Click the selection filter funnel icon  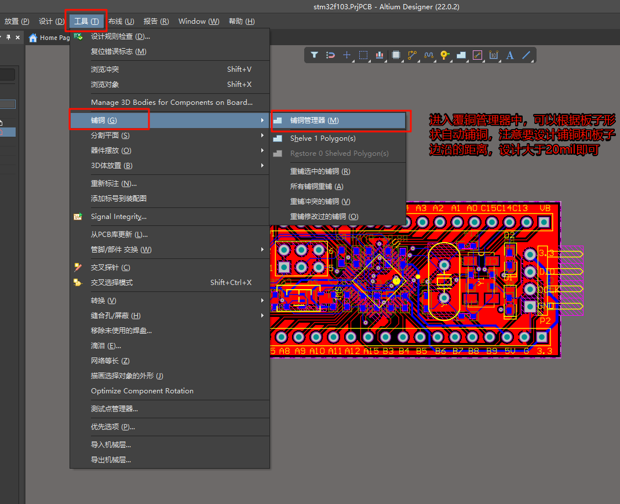(315, 55)
